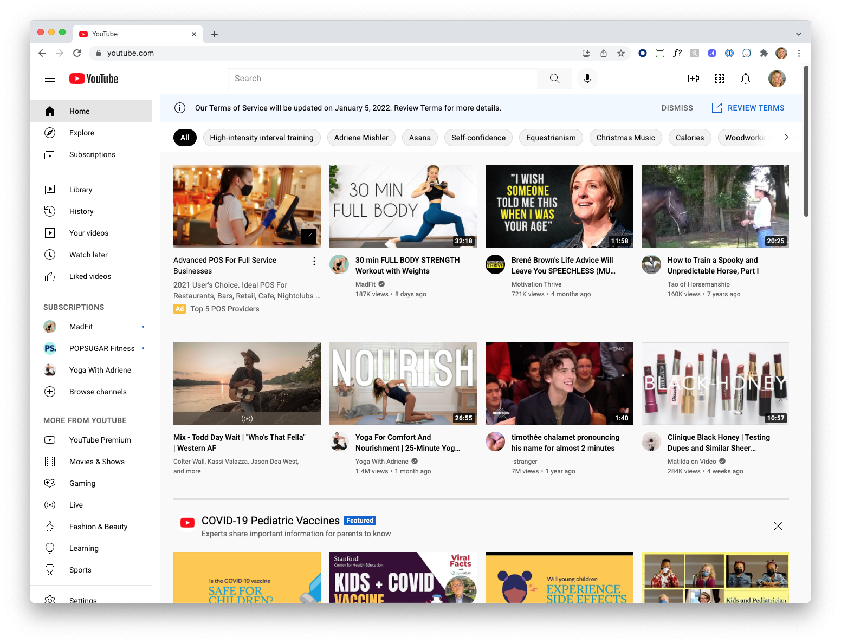Click Browse channels plus icon

50,392
